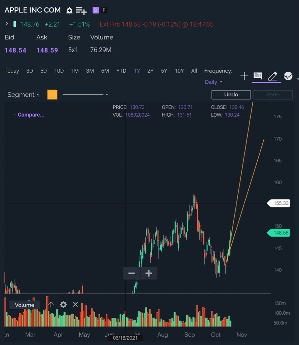This screenshot has height=345, width=299.
Task: Select the 5D time range
Action: [x=43, y=71]
